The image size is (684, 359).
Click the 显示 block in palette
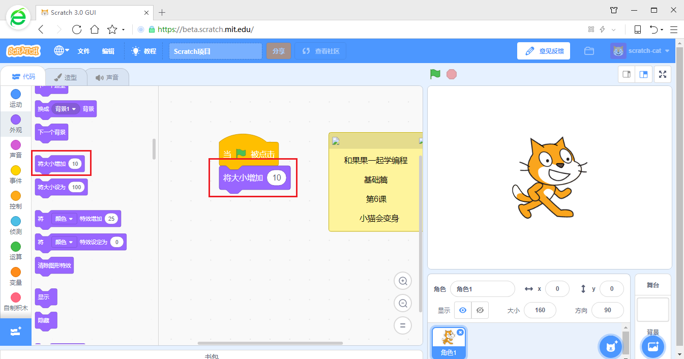click(x=46, y=297)
